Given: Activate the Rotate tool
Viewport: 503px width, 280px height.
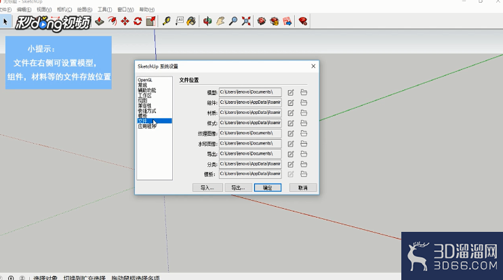Looking at the screenshot, I should (x=138, y=22).
